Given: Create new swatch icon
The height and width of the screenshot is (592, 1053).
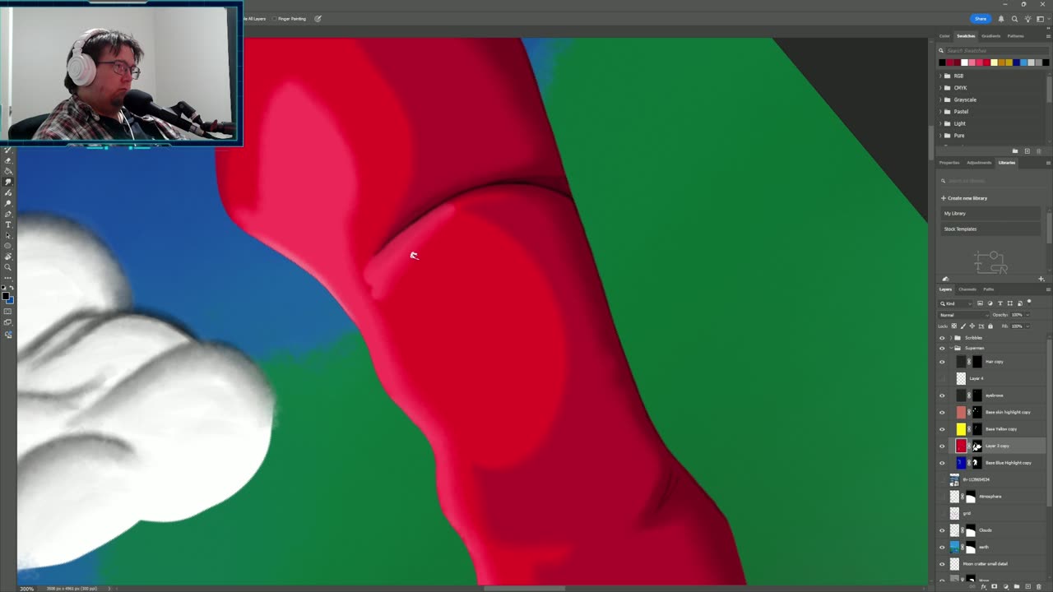Looking at the screenshot, I should 1027,150.
